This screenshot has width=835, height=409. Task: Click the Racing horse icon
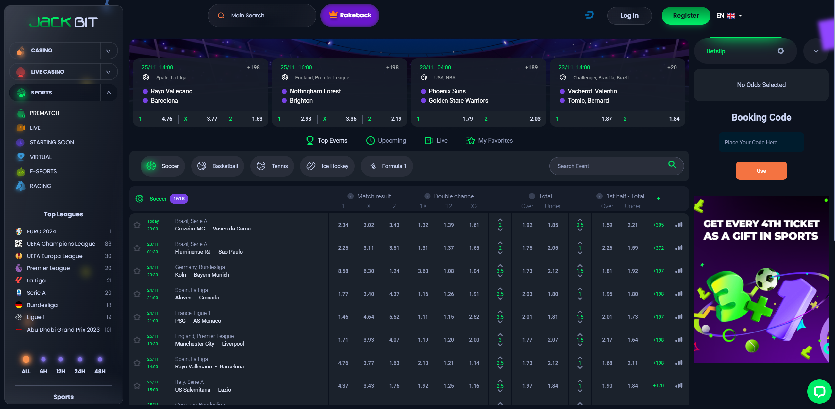21,186
